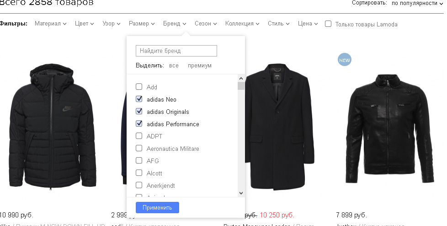This screenshot has height=226, width=447.
Task: Expand the Материал filter dropdown
Action: (x=51, y=24)
